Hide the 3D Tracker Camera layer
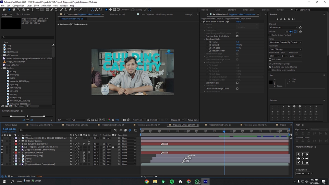 click(x=2, y=141)
